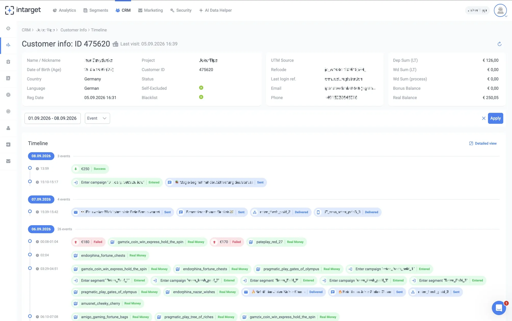Open the Segments tab
Image resolution: width=512 pixels, height=321 pixels.
(x=96, y=10)
